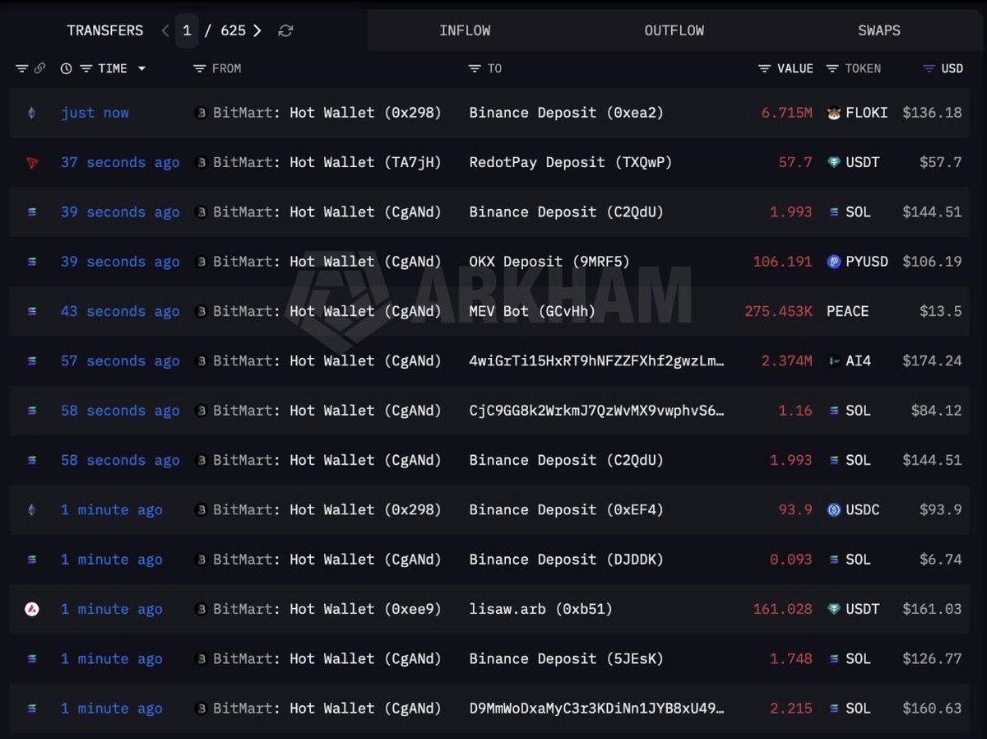Click the 106.191 PYUSD value

[783, 262]
